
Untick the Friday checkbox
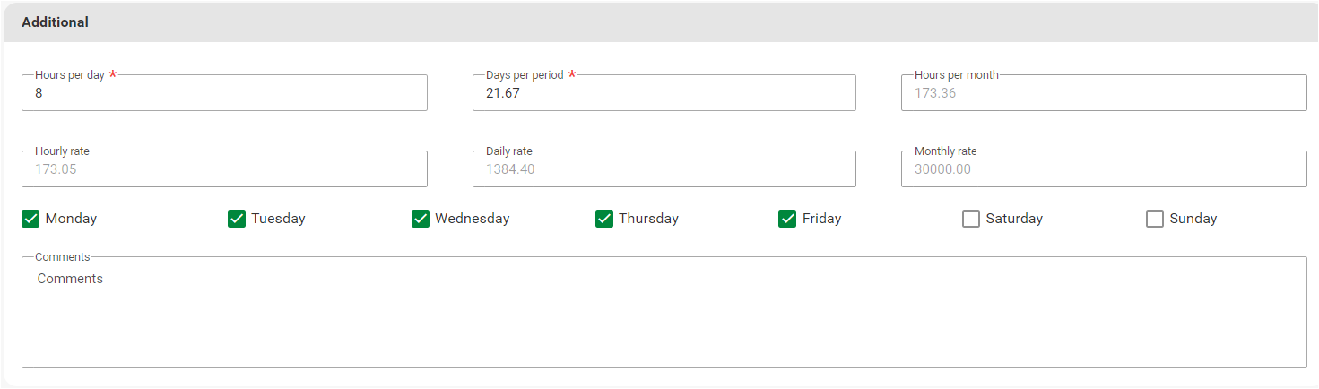(x=787, y=219)
